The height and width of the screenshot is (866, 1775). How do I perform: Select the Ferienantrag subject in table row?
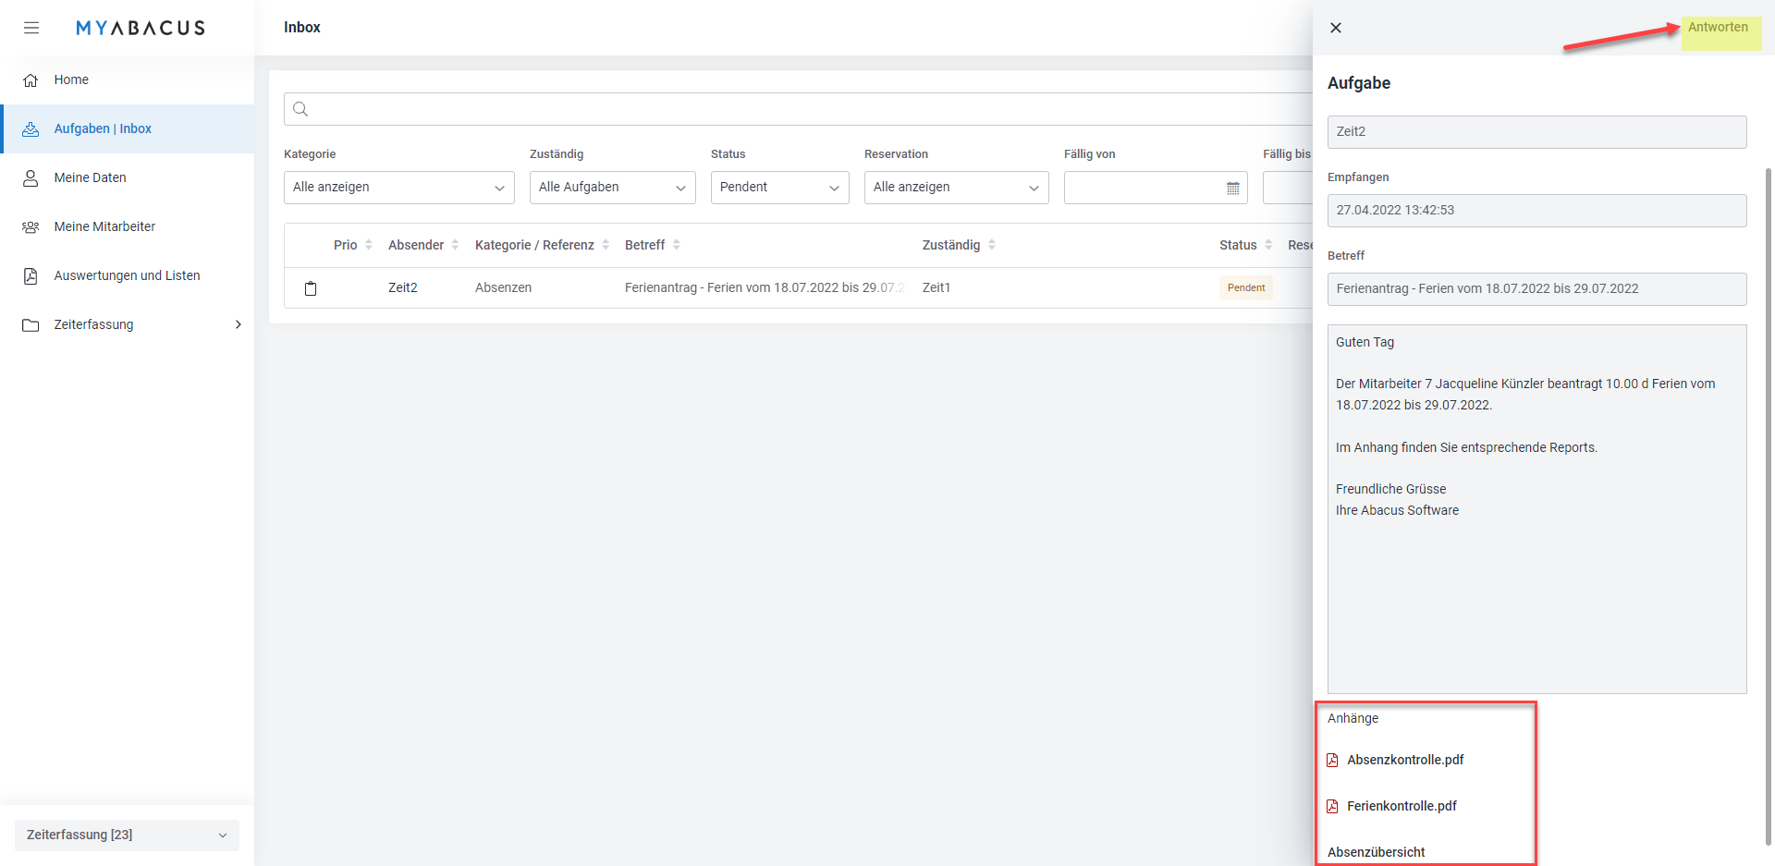[765, 287]
